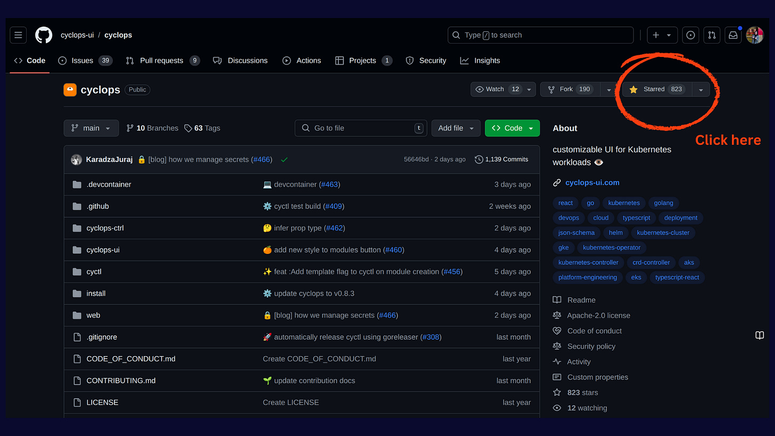Click the file icon for LICENSE
775x436 pixels.
tap(77, 402)
